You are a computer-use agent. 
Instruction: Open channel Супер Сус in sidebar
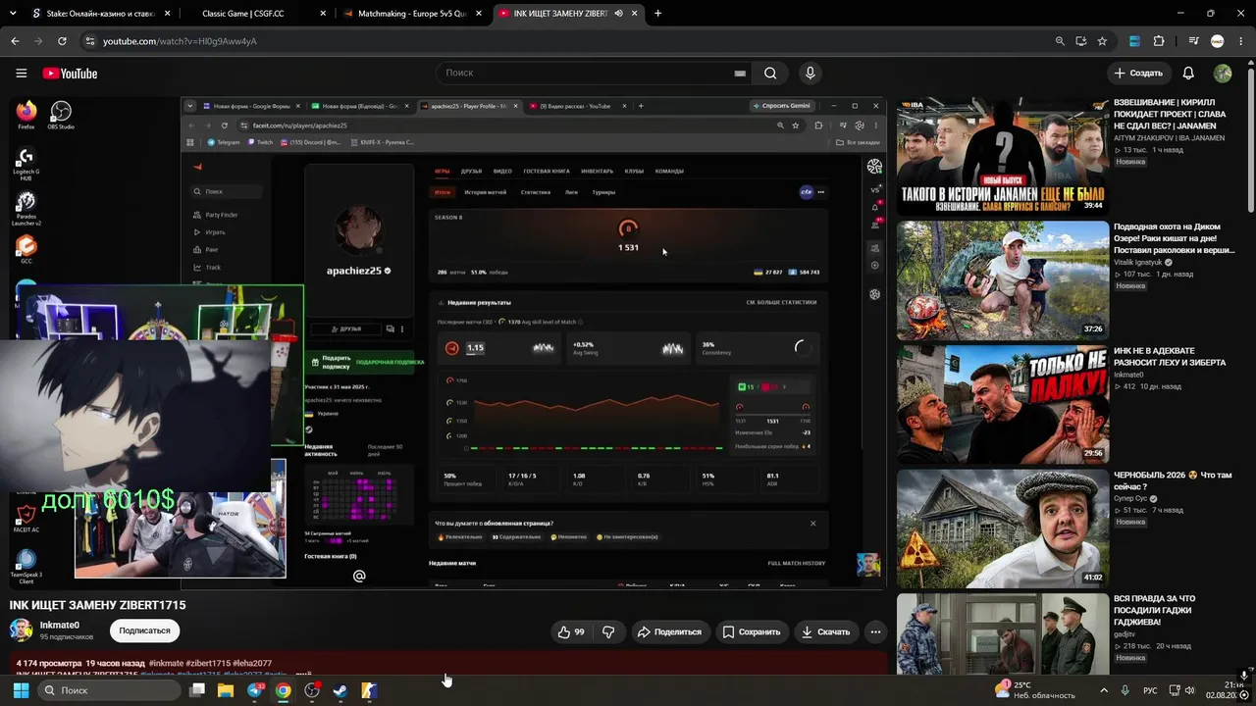tap(1130, 498)
